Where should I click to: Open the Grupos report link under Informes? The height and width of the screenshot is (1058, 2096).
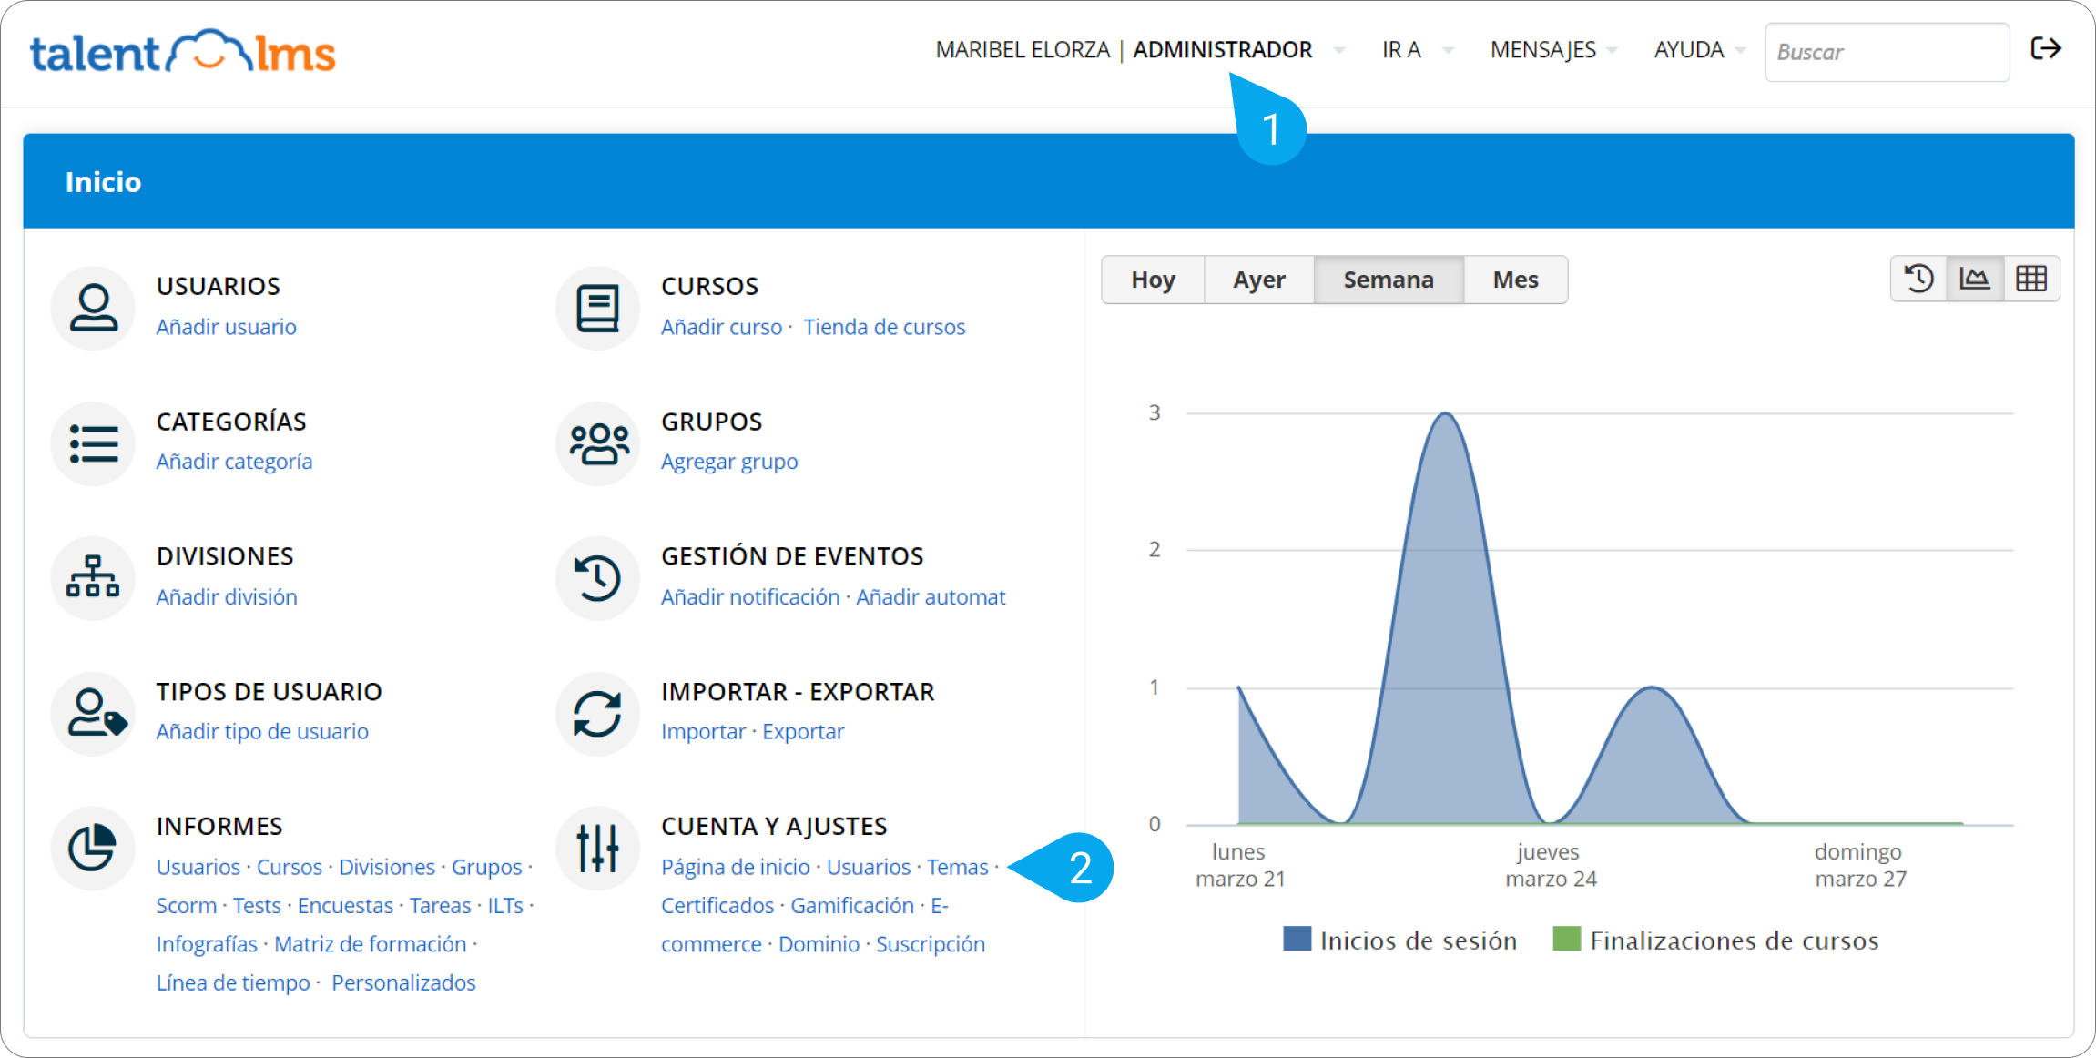click(487, 867)
